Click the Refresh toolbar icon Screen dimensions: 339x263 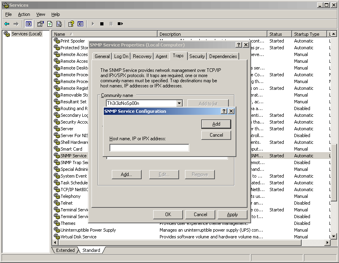[x=50, y=24]
